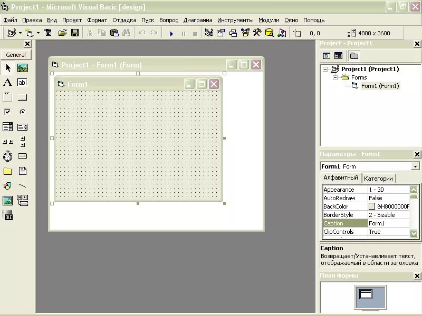The width and height of the screenshot is (422, 316).
Task: Switch to the Алфавитный tab
Action: (x=340, y=177)
